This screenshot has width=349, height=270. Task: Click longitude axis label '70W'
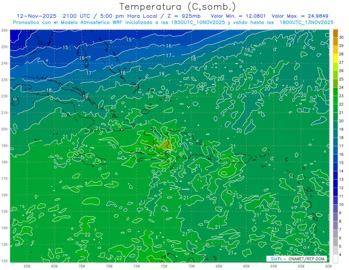(x=191, y=266)
